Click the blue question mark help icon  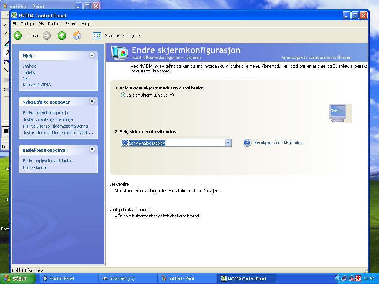coord(247,143)
